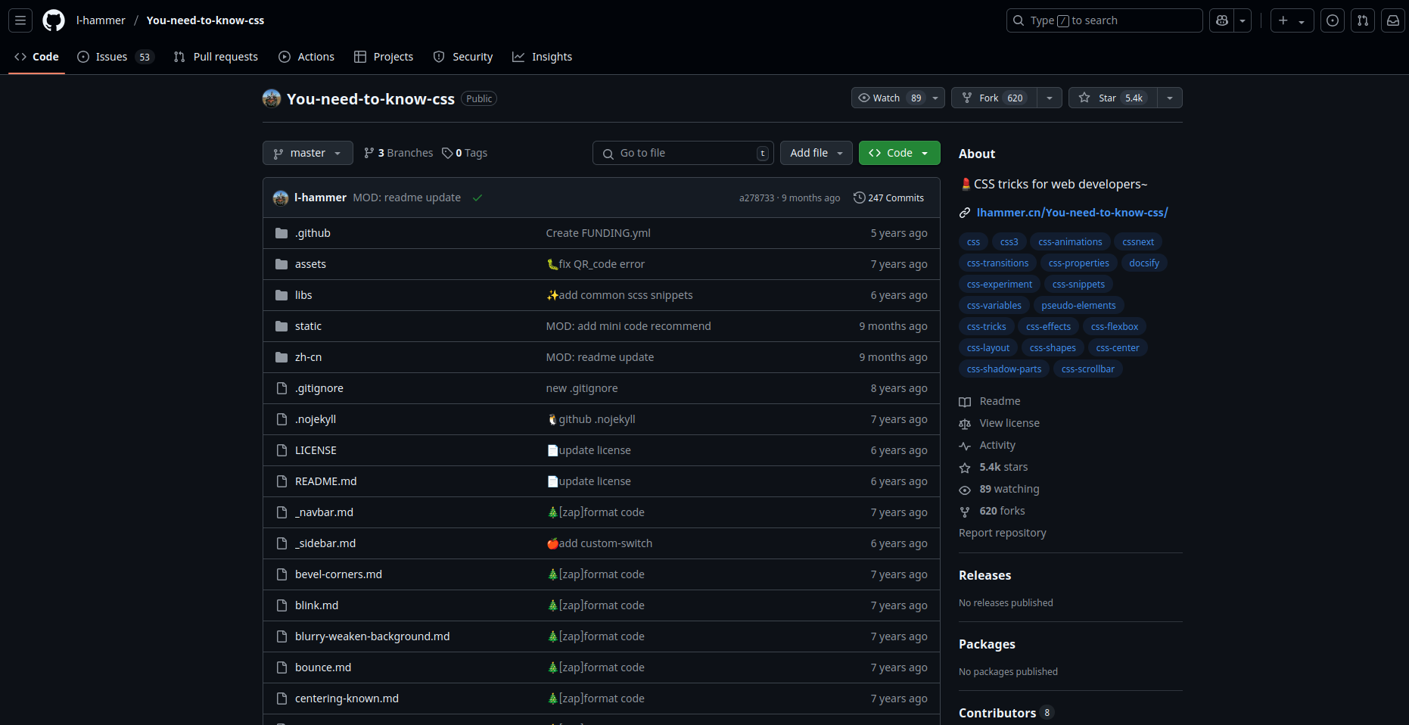Expand the Copilot dropdown arrow in header
Image resolution: width=1409 pixels, height=725 pixels.
click(x=1243, y=20)
